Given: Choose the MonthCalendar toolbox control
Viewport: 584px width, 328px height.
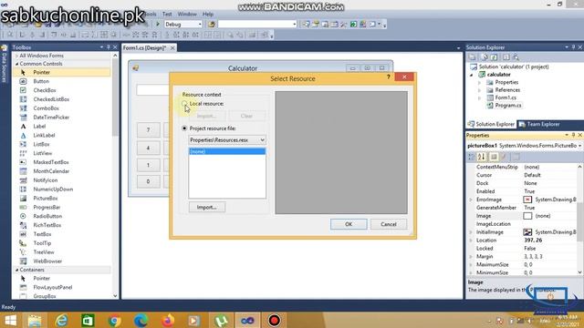Looking at the screenshot, I should pyautogui.click(x=51, y=171).
